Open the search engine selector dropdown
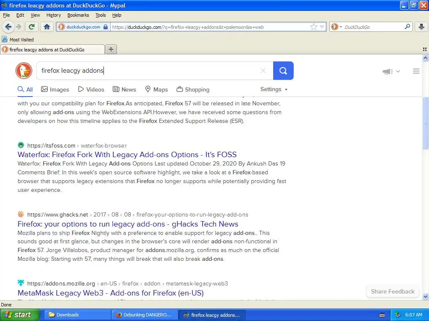The width and height of the screenshot is (429, 321). (336, 27)
